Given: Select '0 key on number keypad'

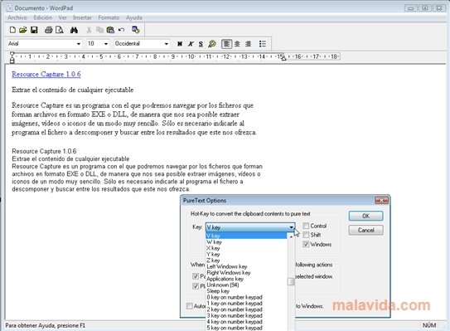Looking at the screenshot, I should click(x=246, y=297).
